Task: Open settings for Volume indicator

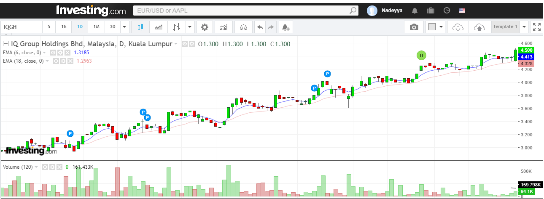Action: pyautogui.click(x=51, y=167)
